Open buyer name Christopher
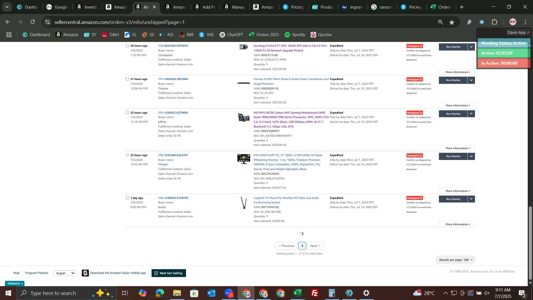This screenshot has height=300, width=533. [165, 55]
